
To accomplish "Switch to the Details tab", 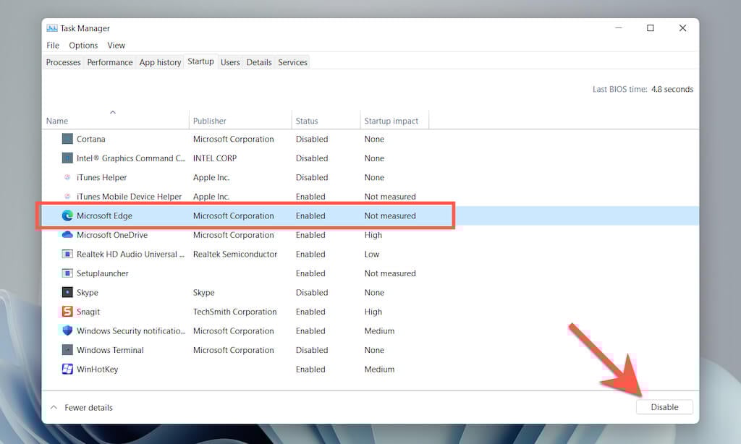I will click(x=259, y=62).
